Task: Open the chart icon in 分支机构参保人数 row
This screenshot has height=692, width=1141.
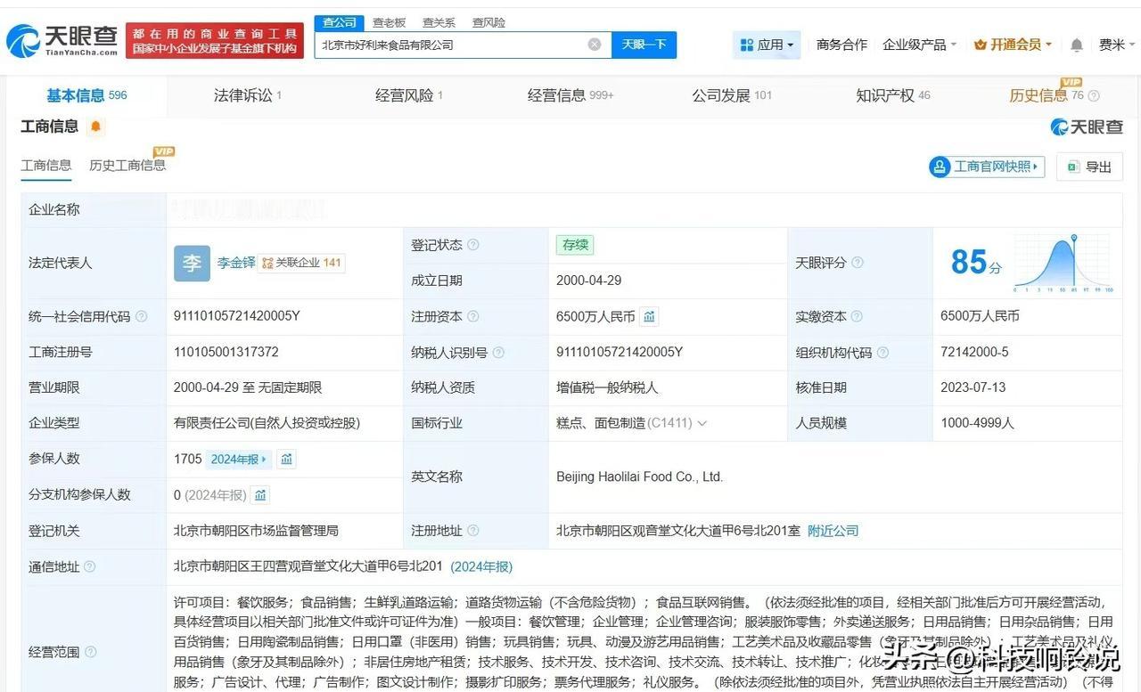Action: [x=260, y=494]
